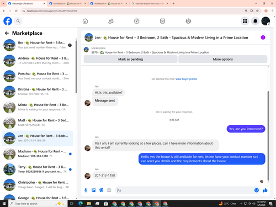Open a new browser tab
The height and width of the screenshot is (207, 276).
(x=173, y=3)
